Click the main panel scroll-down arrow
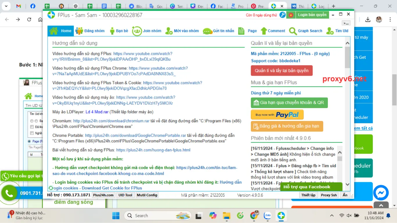This screenshot has width=397, height=223. point(348,184)
